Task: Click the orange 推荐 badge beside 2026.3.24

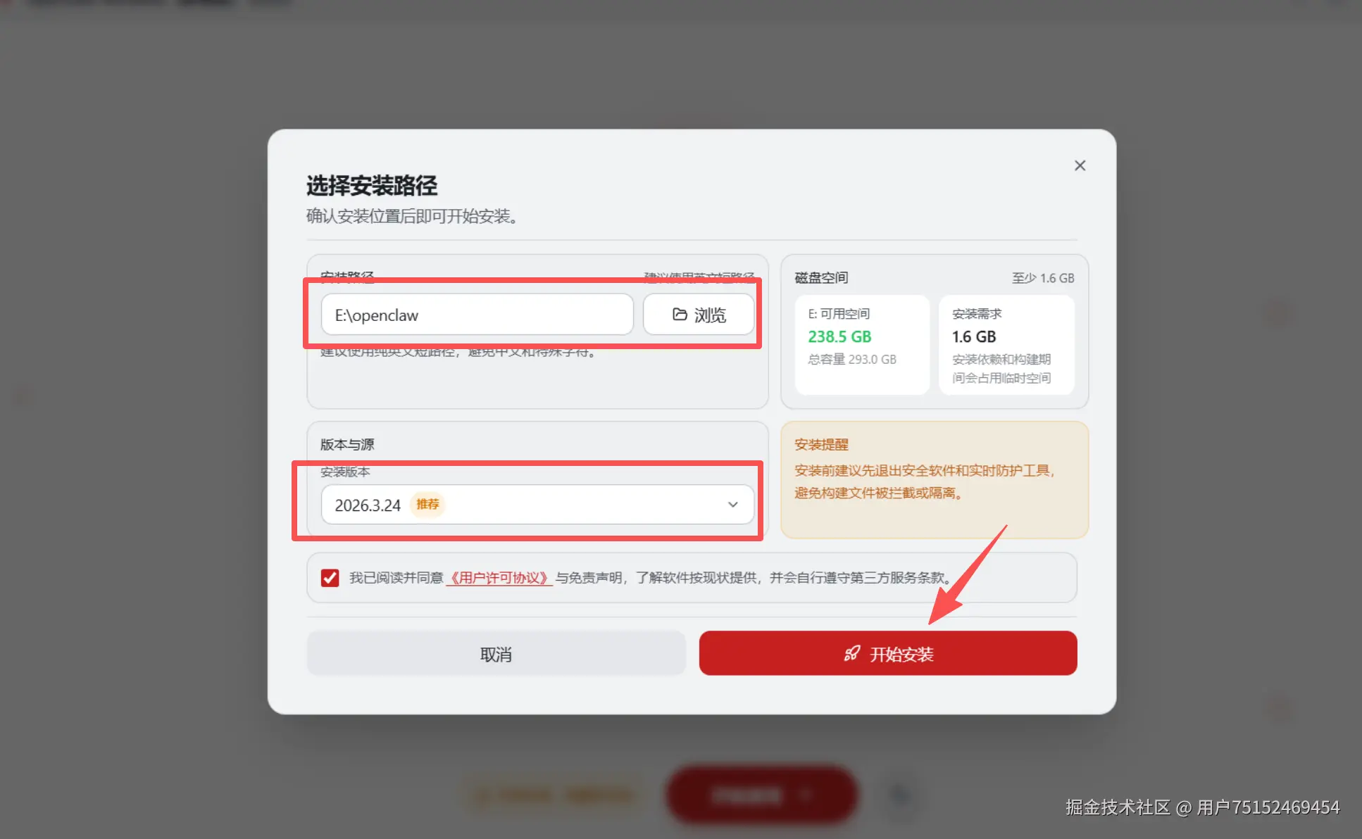Action: (427, 505)
